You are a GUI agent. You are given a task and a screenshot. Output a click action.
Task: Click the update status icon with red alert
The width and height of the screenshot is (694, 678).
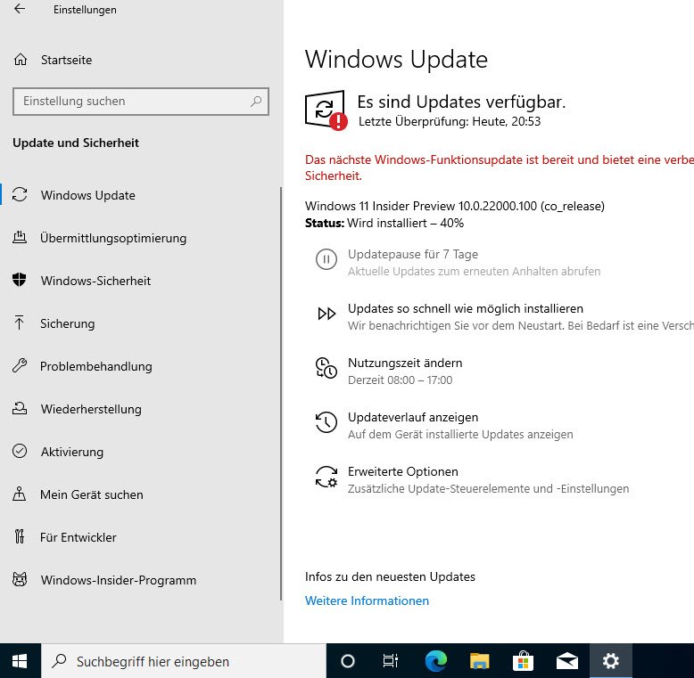326,110
